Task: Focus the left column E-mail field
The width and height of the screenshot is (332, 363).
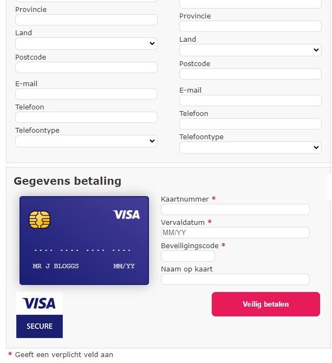Action: point(86,94)
